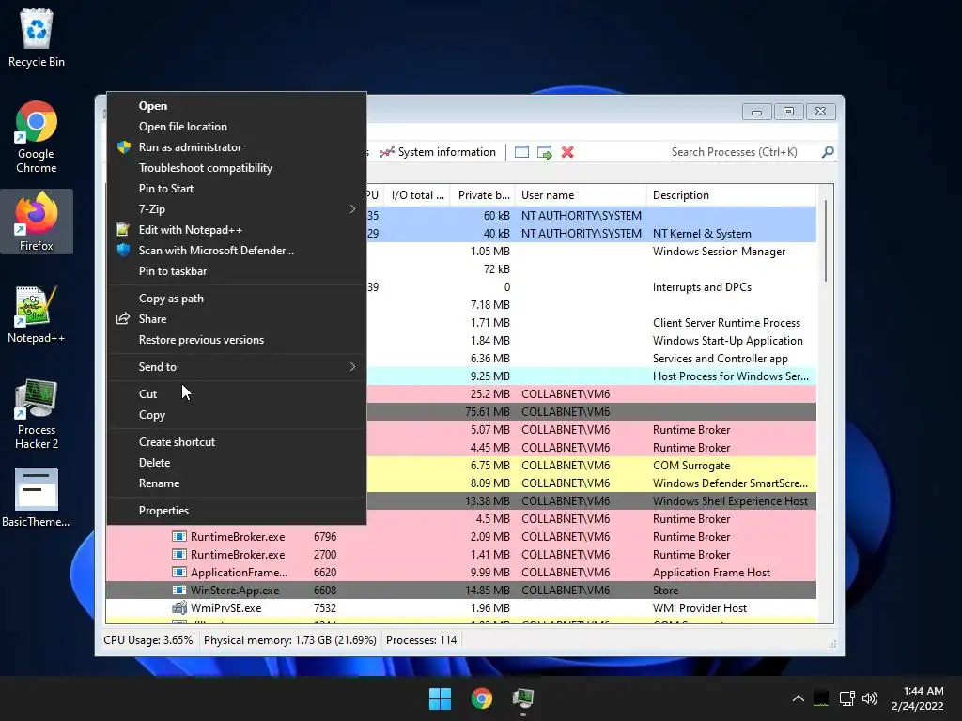Open the Notepad++ desktop shortcut
This screenshot has height=721, width=962.
click(x=37, y=314)
